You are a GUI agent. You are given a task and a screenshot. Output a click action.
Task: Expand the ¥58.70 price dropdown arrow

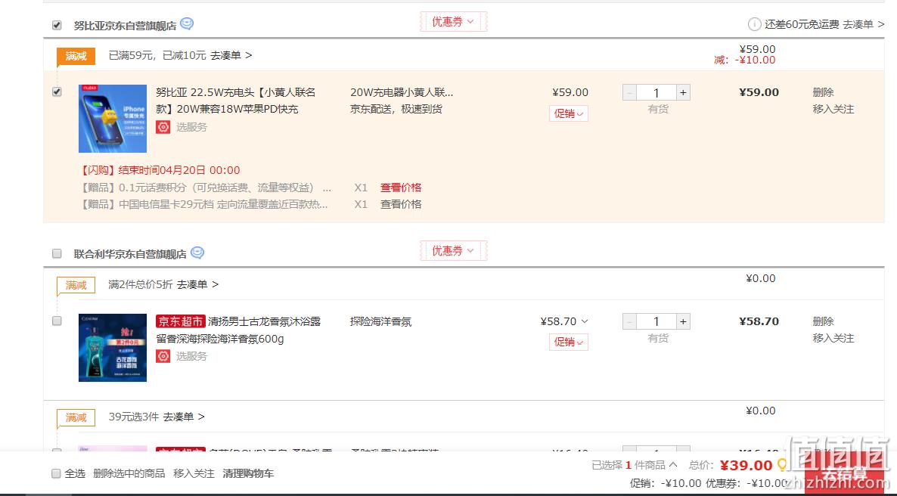coord(585,321)
